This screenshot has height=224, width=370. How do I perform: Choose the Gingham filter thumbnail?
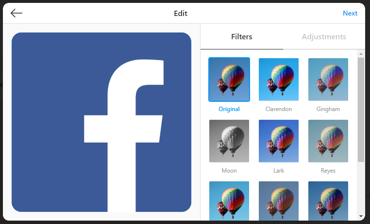click(x=328, y=80)
